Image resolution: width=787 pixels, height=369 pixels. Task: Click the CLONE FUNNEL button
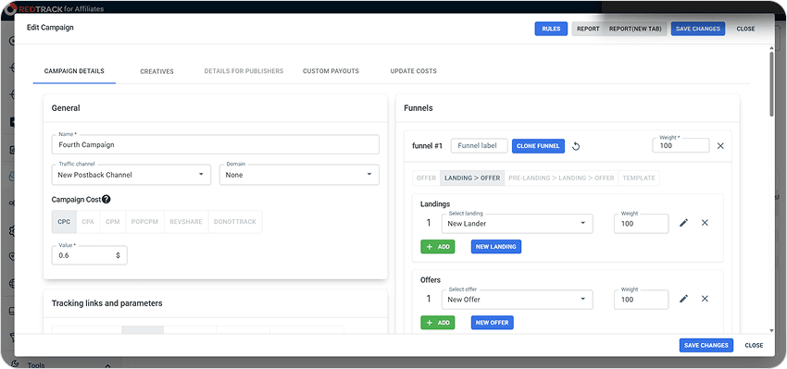(539, 146)
